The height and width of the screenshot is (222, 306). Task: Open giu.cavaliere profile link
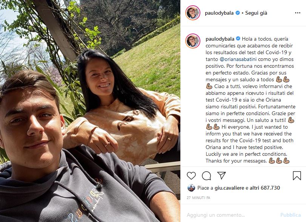click(229, 188)
